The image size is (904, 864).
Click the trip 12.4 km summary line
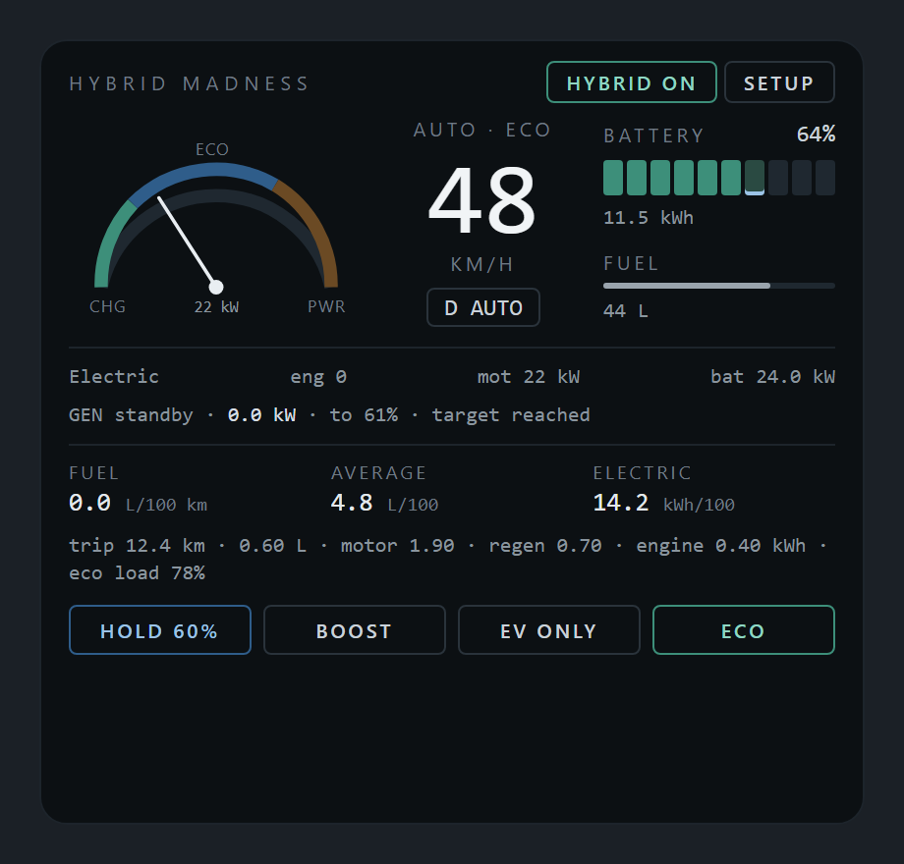pyautogui.click(x=447, y=546)
